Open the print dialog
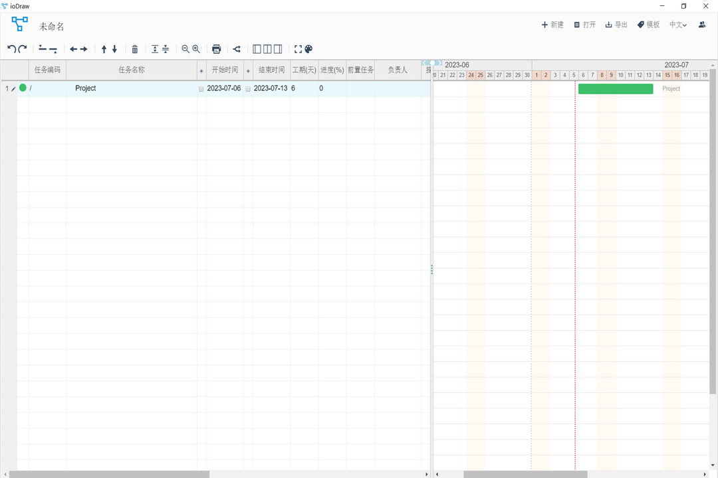This screenshot has height=478, width=718. (217, 48)
